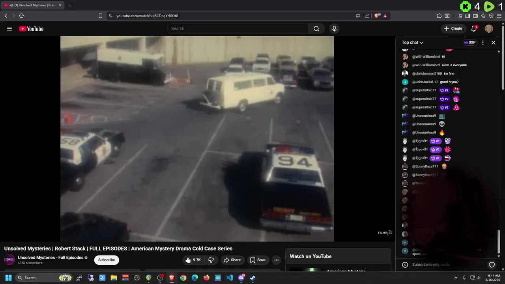Open the 0XP membership badge

click(x=470, y=43)
